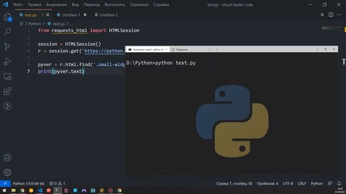The width and height of the screenshot is (346, 194).
Task: Open the Выполнить menu
Action: coord(115,5)
